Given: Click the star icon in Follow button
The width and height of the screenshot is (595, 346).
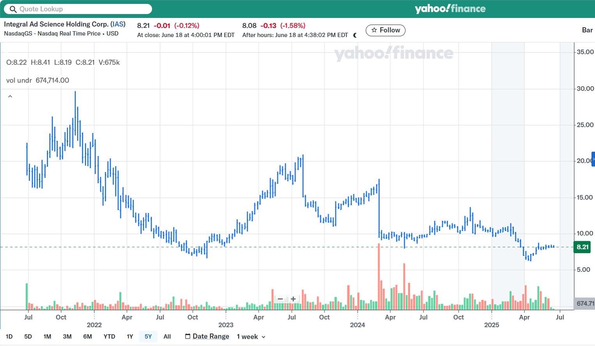Looking at the screenshot, I should coord(374,30).
